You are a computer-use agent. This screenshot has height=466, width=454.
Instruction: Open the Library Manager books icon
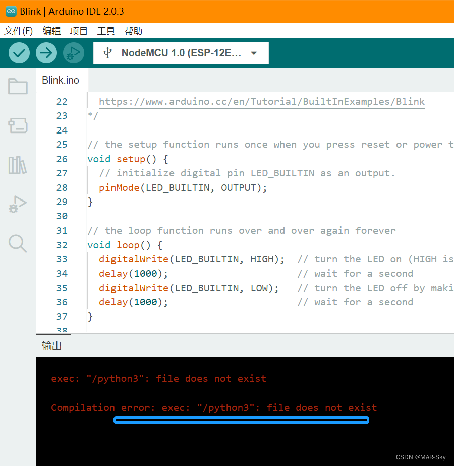click(18, 165)
